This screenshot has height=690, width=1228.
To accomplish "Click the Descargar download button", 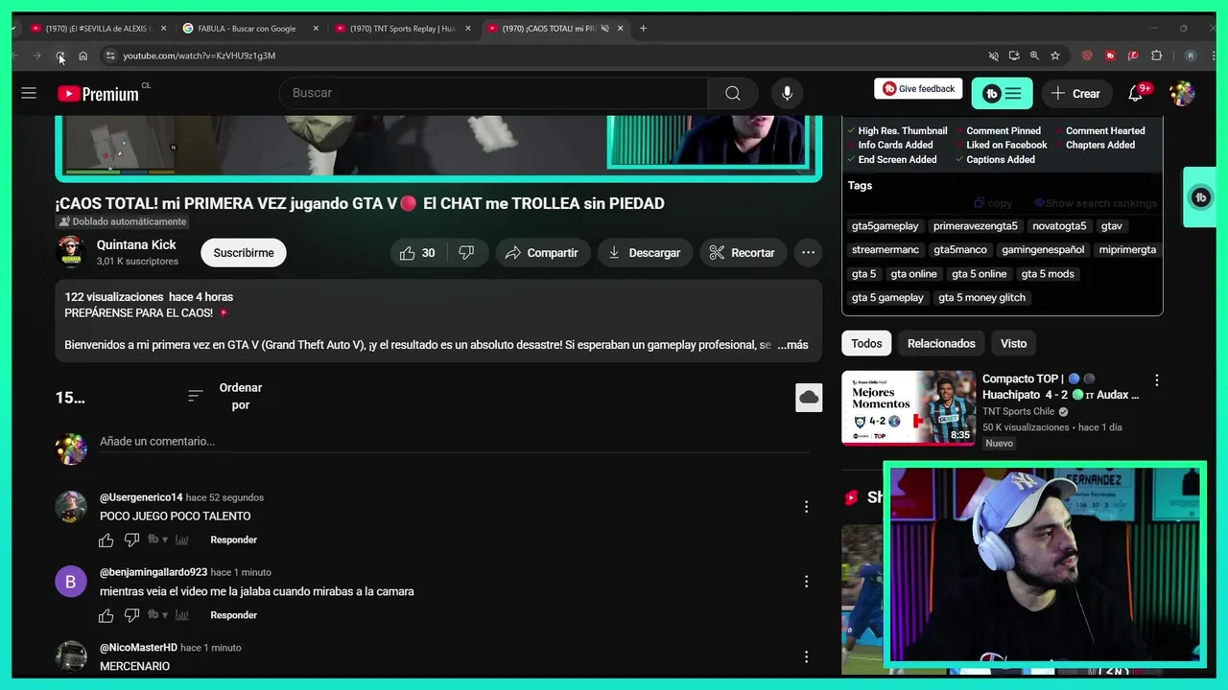I will tap(645, 253).
